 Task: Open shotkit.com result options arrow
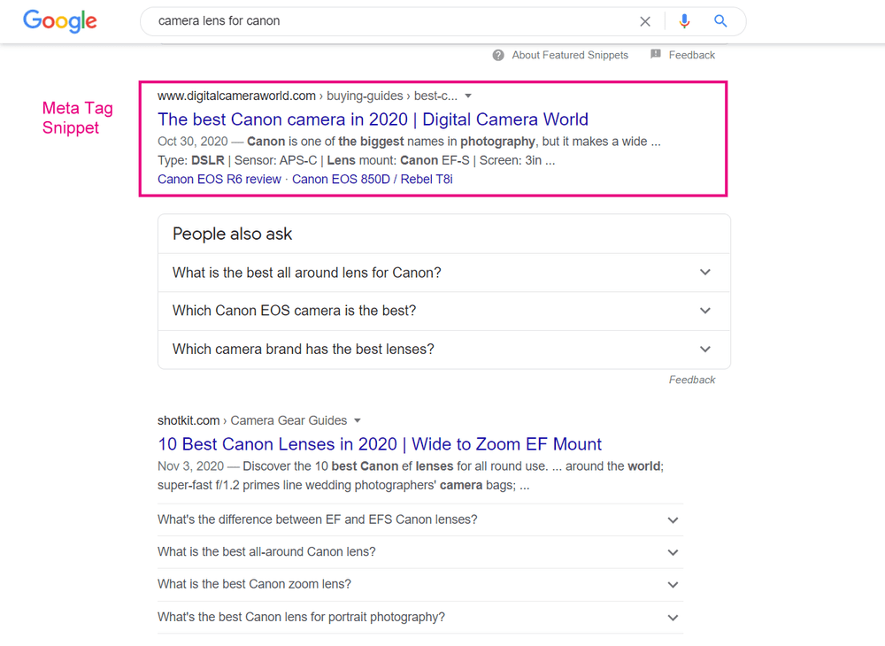tap(357, 421)
